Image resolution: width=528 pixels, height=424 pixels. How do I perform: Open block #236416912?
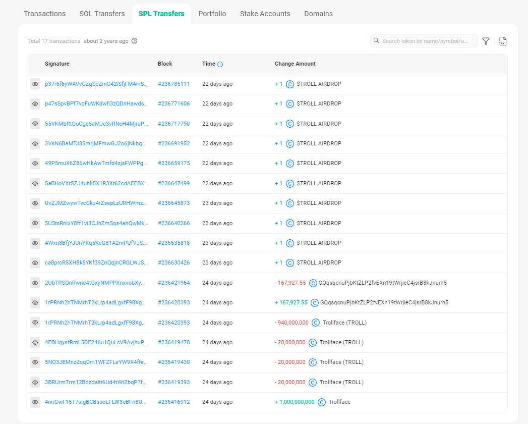pyautogui.click(x=174, y=402)
